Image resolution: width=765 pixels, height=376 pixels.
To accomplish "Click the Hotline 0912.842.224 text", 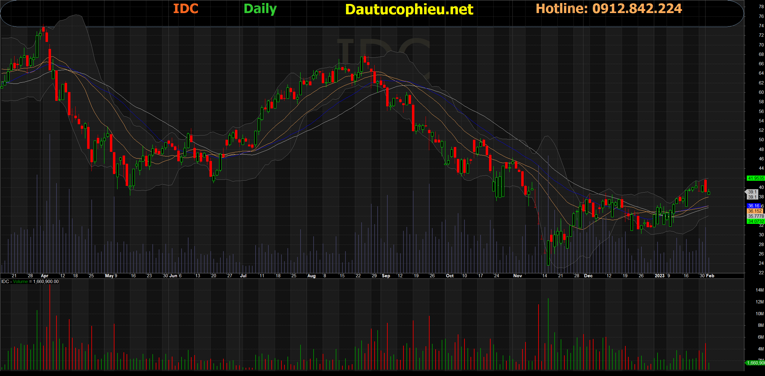I will pyautogui.click(x=609, y=9).
